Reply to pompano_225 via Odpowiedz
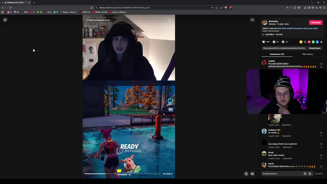This screenshot has width=327, height=184. pyautogui.click(x=286, y=136)
